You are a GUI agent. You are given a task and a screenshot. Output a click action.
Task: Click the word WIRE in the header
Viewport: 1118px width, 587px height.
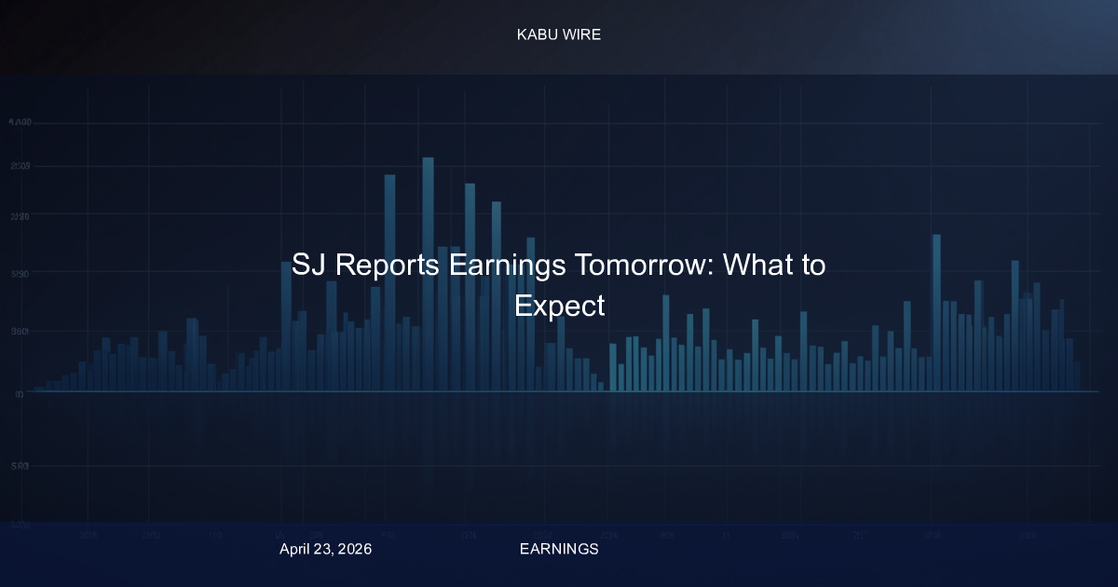pyautogui.click(x=580, y=34)
